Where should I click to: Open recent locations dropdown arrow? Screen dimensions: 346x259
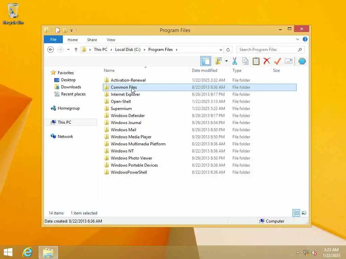click(x=68, y=50)
